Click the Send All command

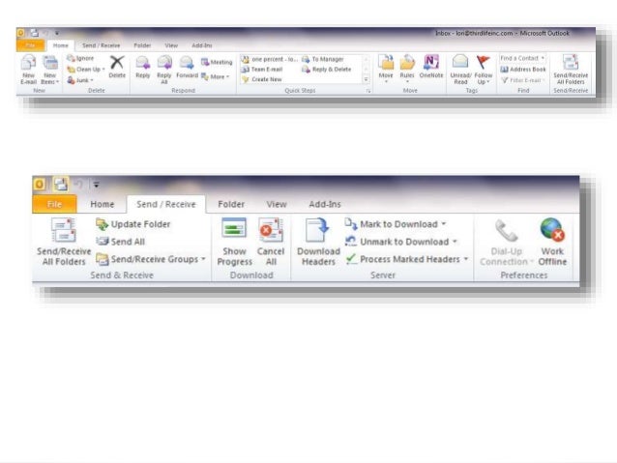[x=121, y=242]
